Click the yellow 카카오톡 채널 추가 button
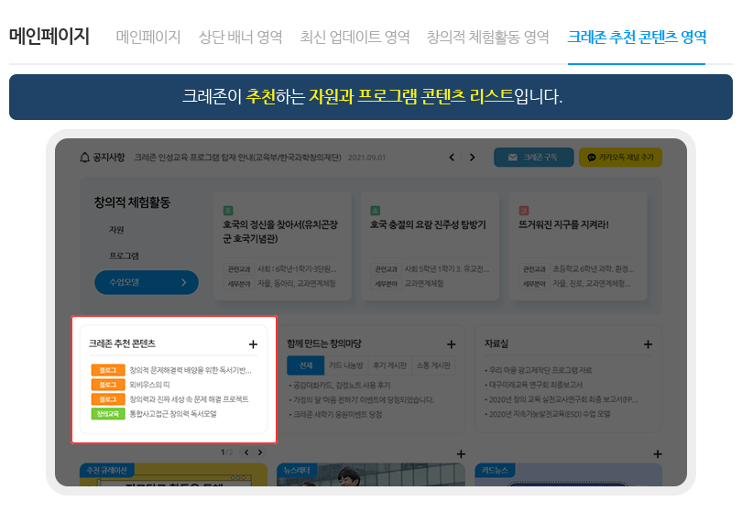 [x=619, y=158]
